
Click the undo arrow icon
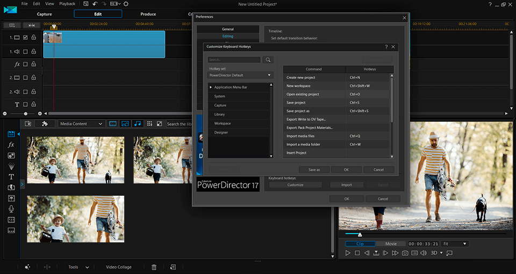coord(95,4)
